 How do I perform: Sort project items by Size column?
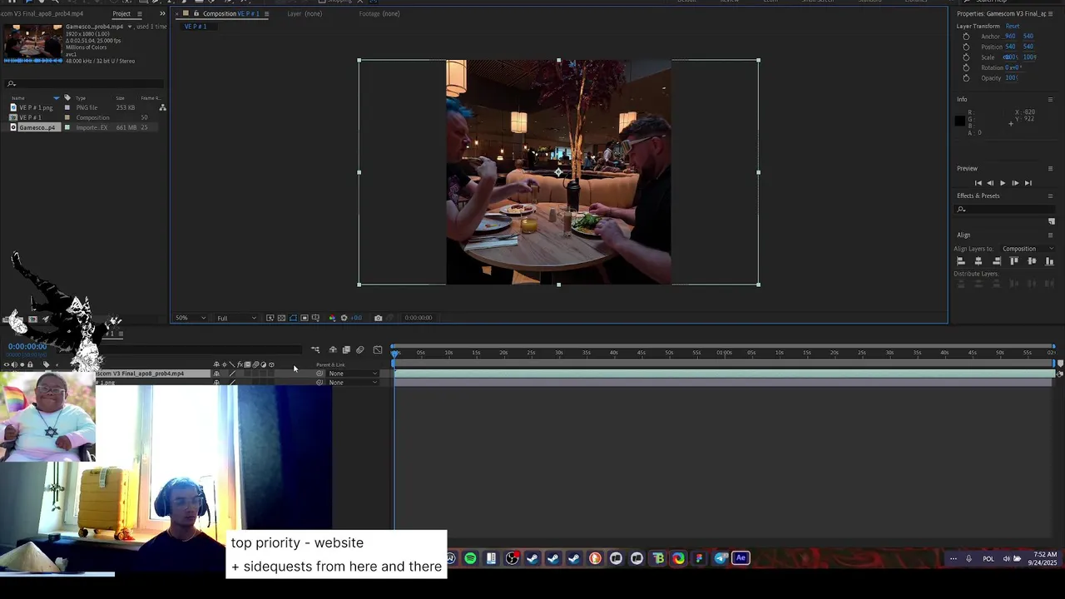pos(120,98)
